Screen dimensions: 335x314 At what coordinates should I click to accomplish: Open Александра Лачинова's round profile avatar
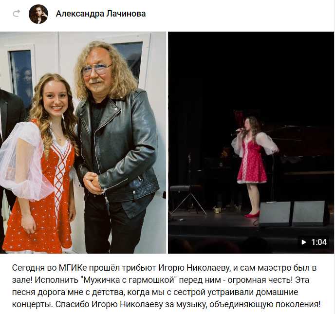tap(38, 14)
